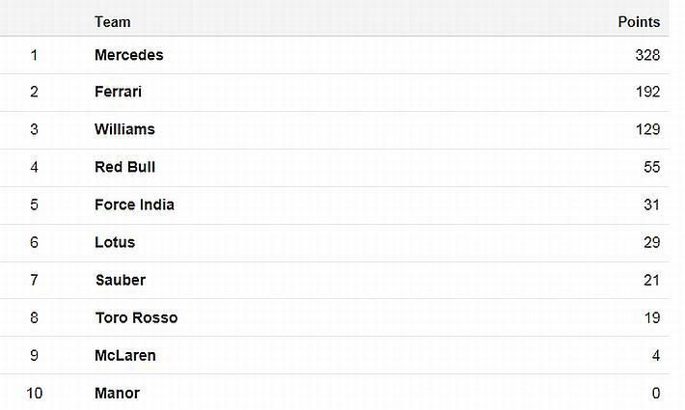Open the Lotus team link
Screen dimensions: 685x410
pyautogui.click(x=115, y=242)
